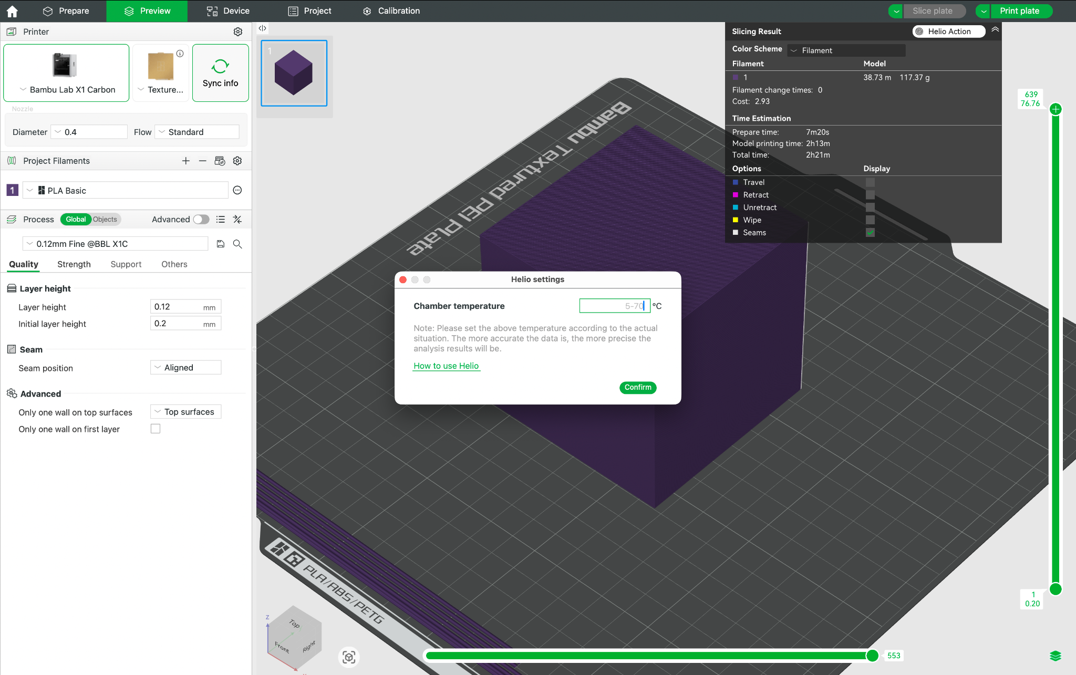Toggle Travel display checkbox
The image size is (1076, 675).
coord(870,182)
